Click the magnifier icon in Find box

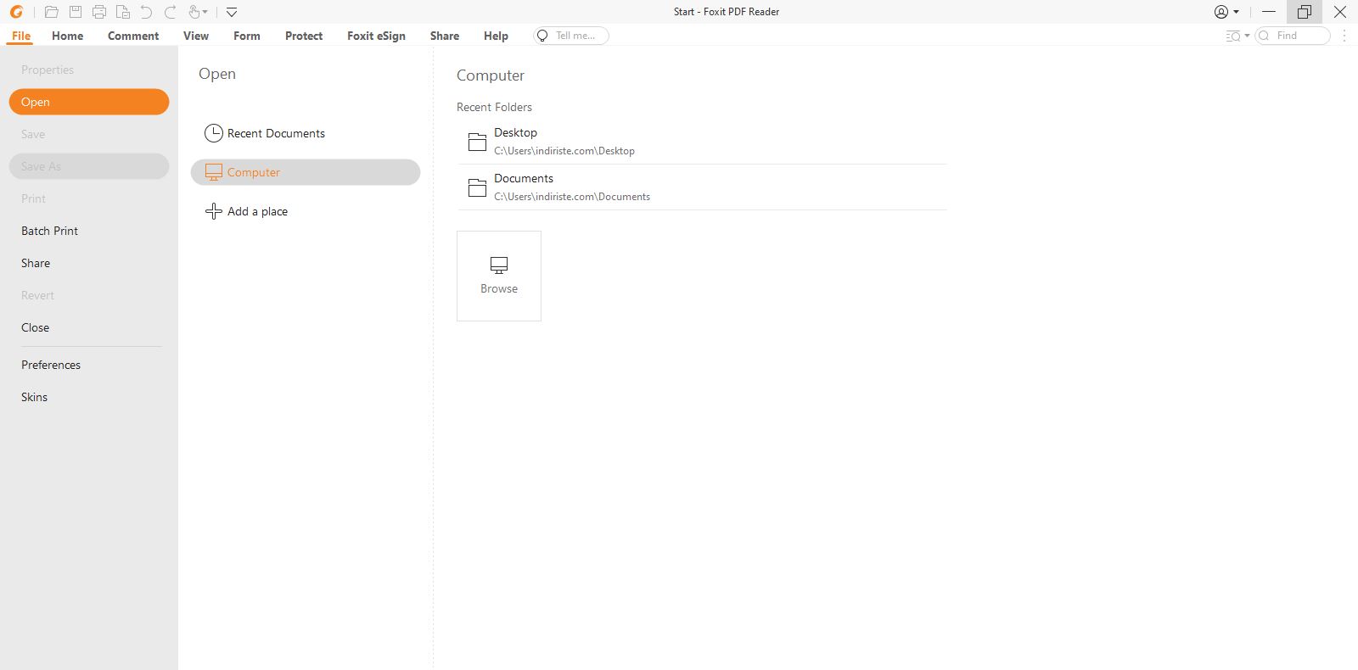point(1264,36)
